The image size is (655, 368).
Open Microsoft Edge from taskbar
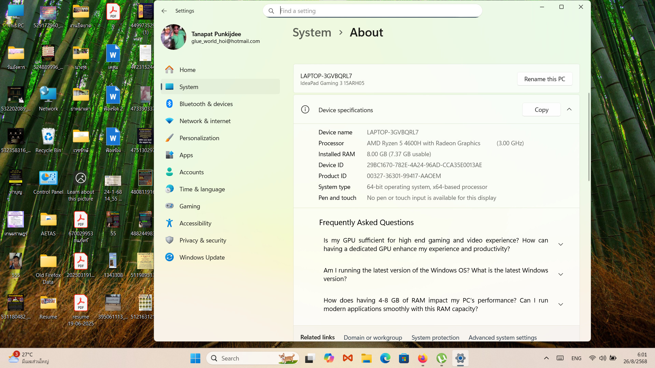point(385,358)
